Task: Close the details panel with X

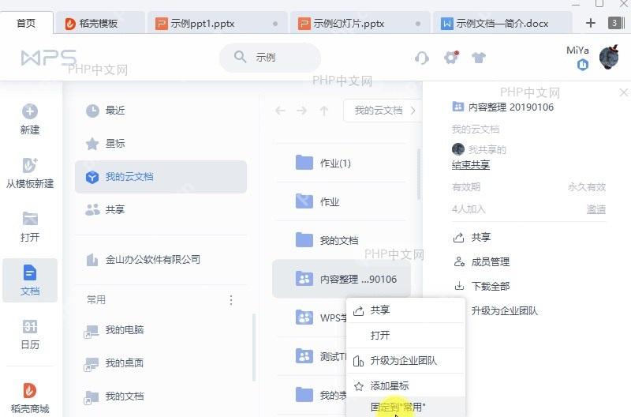Action: 623,92
